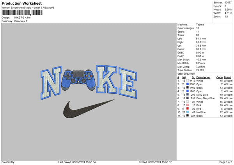Click the barcode under the title
Image resolution: width=234 pixels, height=165 pixels.
coord(22,12)
